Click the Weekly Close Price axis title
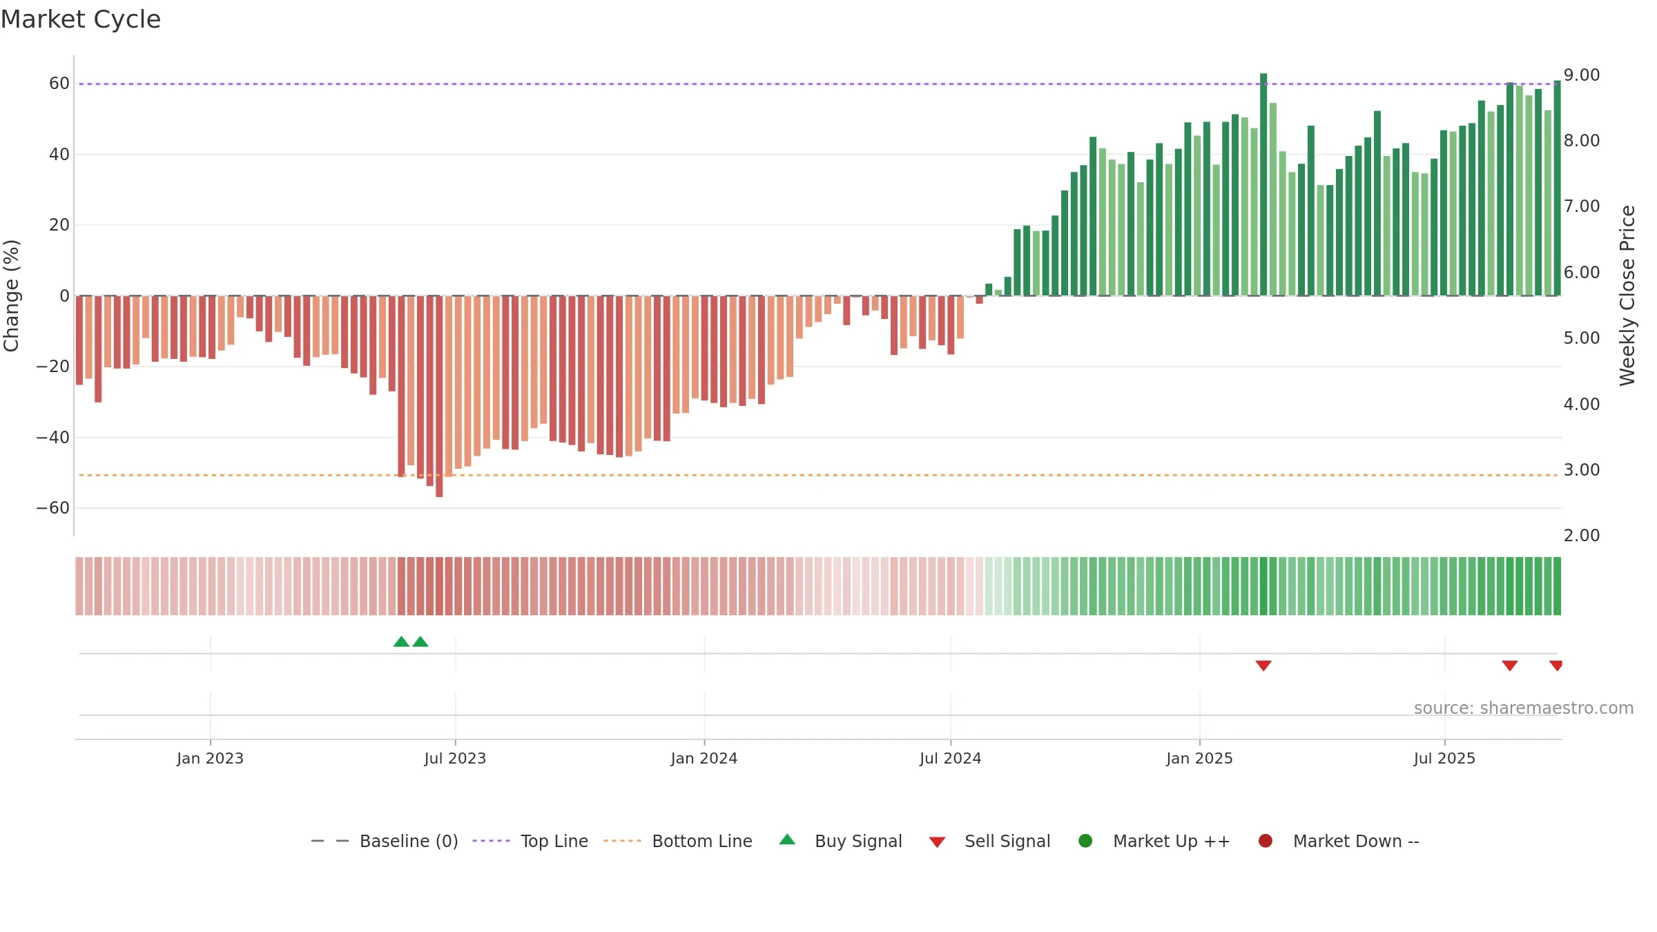Viewport: 1657px width, 932px height. coord(1627,295)
